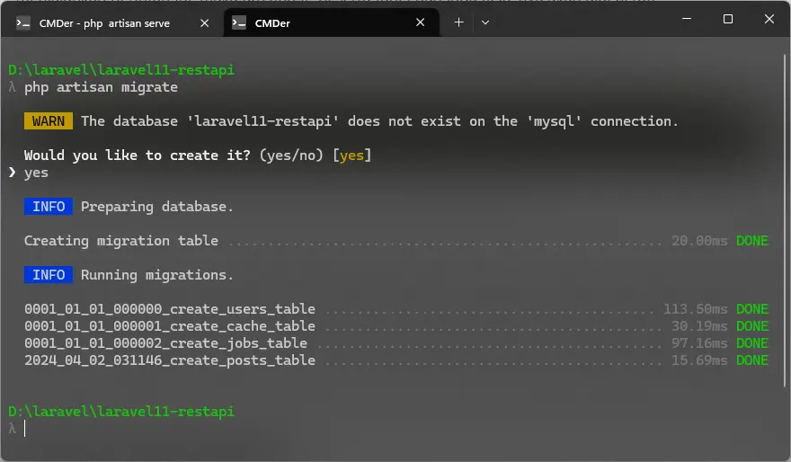The height and width of the screenshot is (462, 791).
Task: Maximize the terminal window
Action: pos(728,19)
